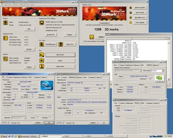This screenshot has width=173, height=138.
Task: Click Validate in CPU-Z CPU window
Action: 38,123
